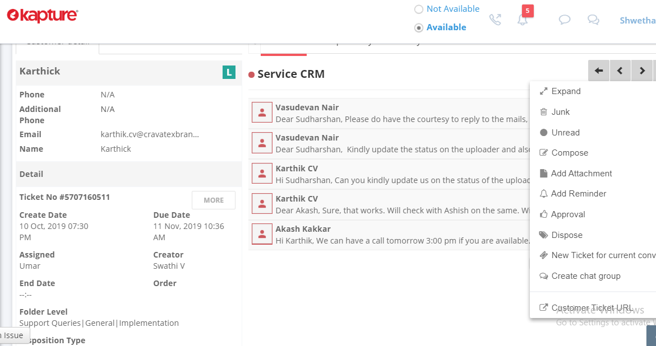656x346 pixels.
Task: Select the Not Available radio button
Action: [x=418, y=9]
